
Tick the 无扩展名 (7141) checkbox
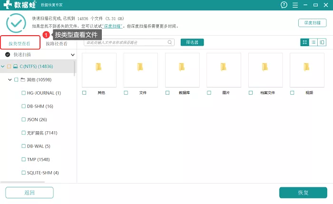pos(24,133)
